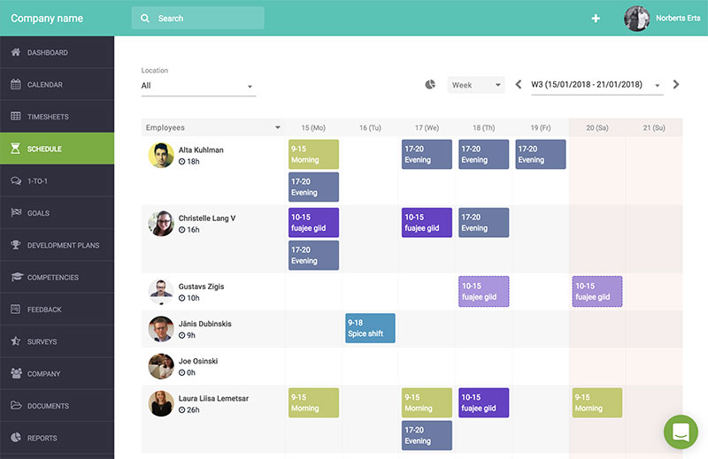Open Laura Liisa Lemetsar's Thursday fuajee gild shift

pyautogui.click(x=483, y=402)
